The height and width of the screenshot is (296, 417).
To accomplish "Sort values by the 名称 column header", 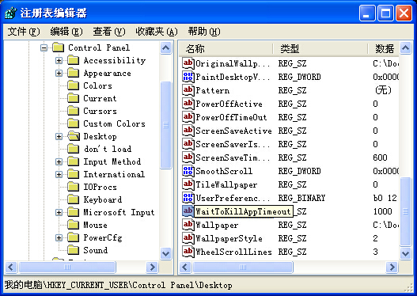I will (x=226, y=48).
